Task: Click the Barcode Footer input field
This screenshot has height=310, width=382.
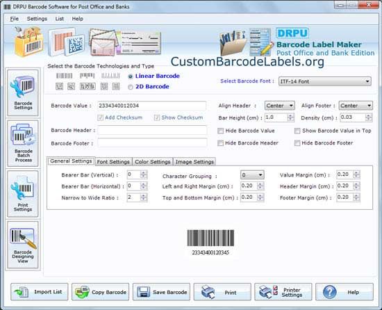Action: point(152,142)
